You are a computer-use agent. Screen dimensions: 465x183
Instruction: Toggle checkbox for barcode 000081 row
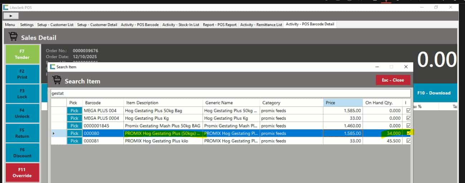pyautogui.click(x=408, y=141)
